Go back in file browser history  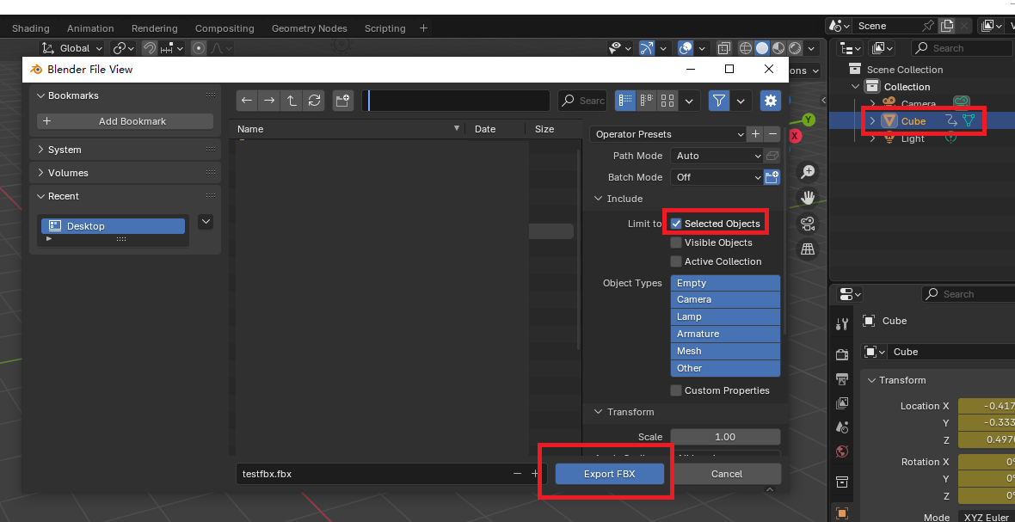[247, 101]
